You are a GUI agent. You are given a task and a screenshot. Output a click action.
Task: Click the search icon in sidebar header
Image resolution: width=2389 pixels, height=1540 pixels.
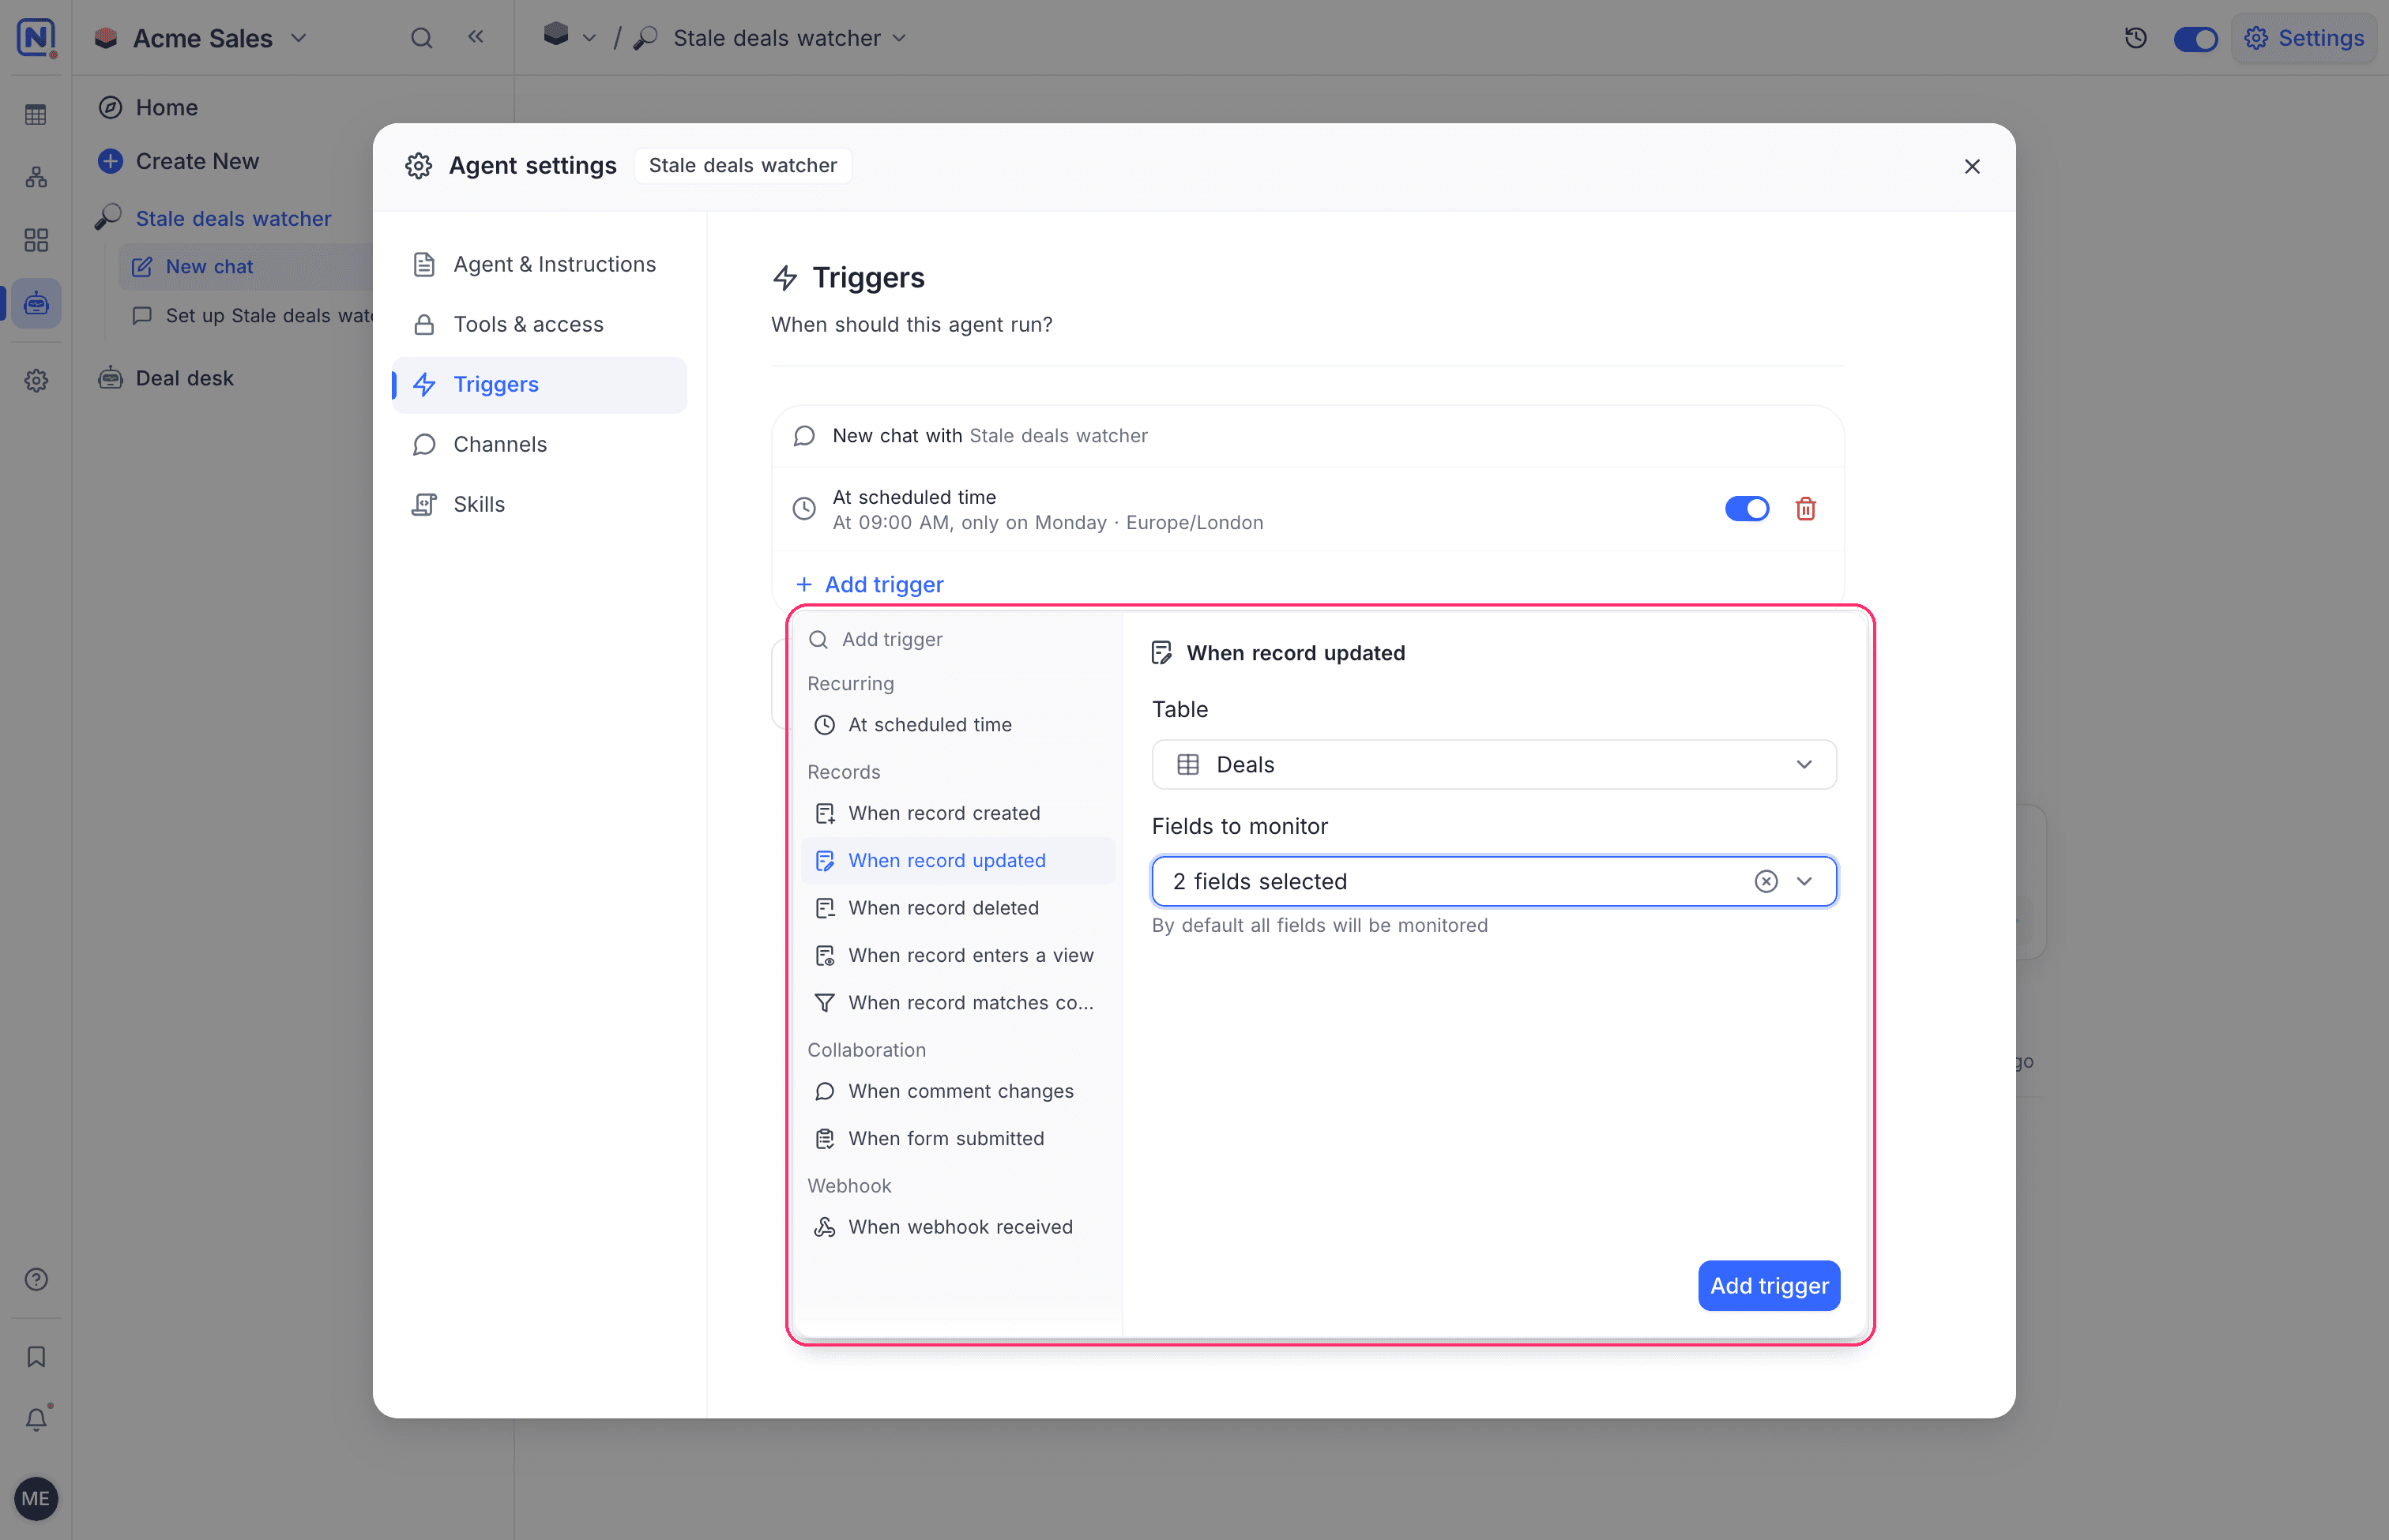421,39
